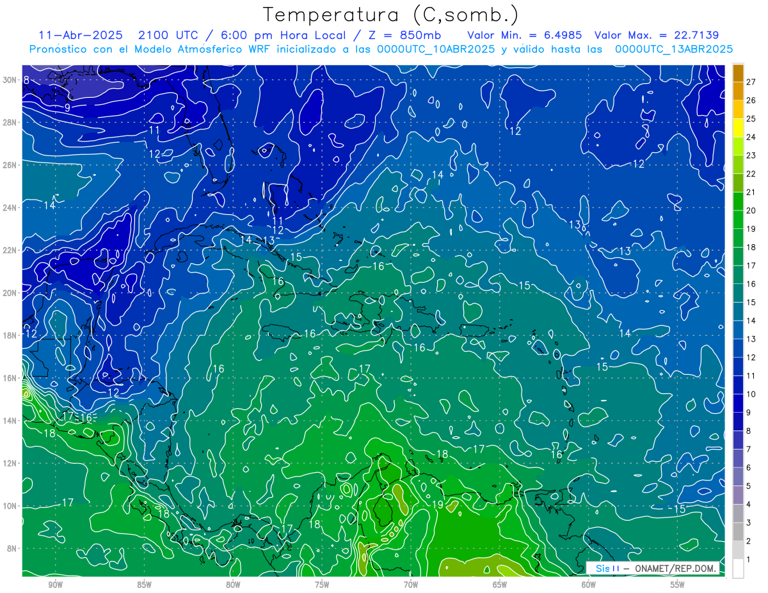Click the 60W longitude axis label
Image resolution: width=768 pixels, height=593 pixels.
(x=589, y=585)
